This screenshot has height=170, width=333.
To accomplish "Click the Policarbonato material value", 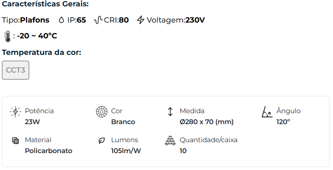I will (49, 151).
